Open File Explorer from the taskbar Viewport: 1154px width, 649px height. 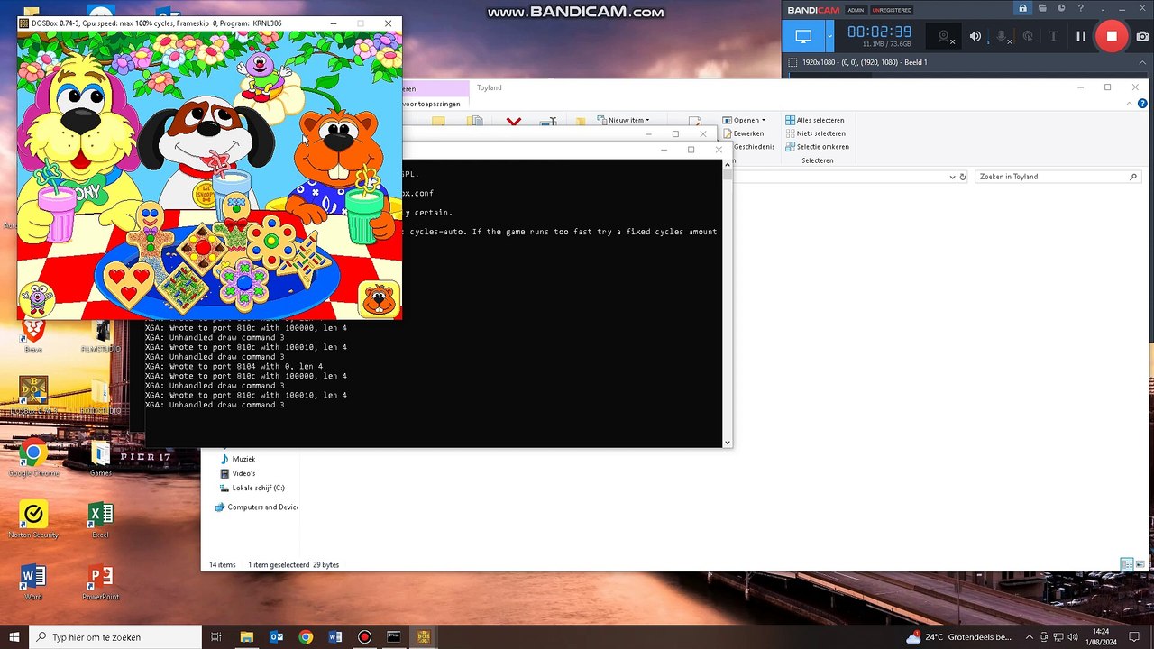point(246,637)
